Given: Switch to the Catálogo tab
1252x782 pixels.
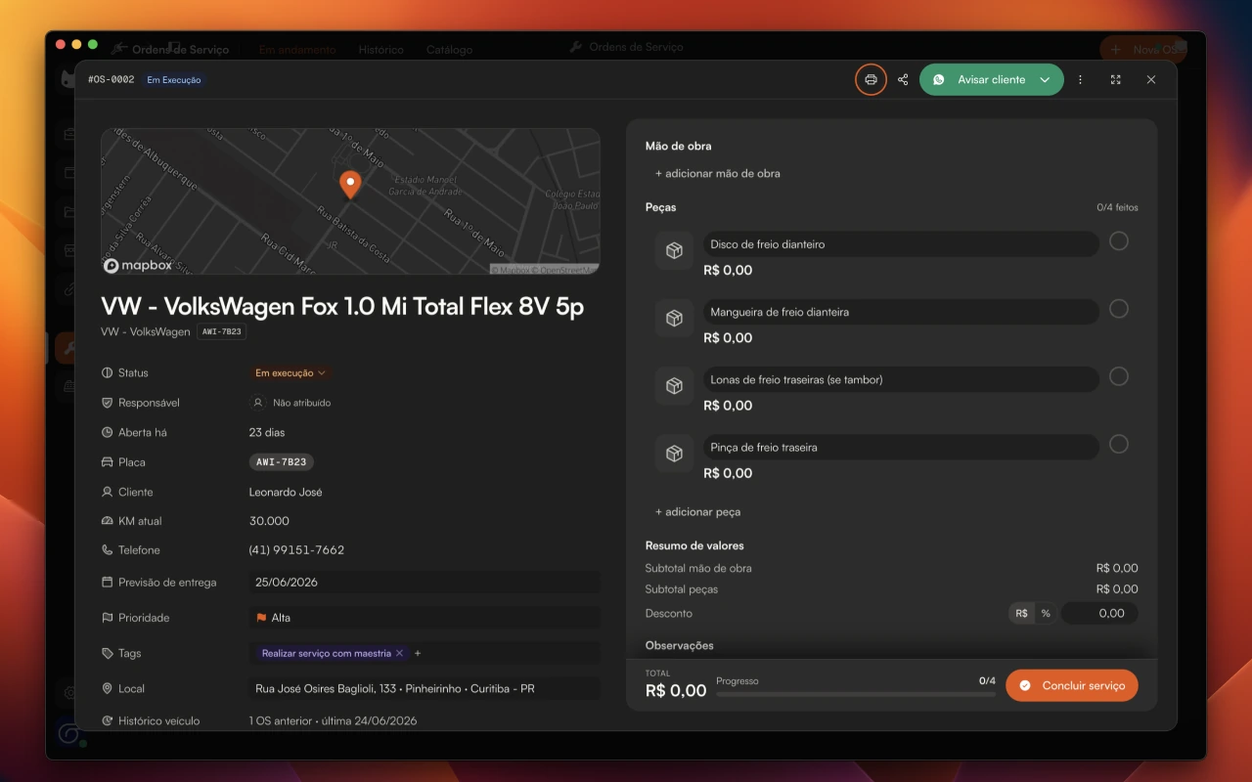Looking at the screenshot, I should (450, 50).
